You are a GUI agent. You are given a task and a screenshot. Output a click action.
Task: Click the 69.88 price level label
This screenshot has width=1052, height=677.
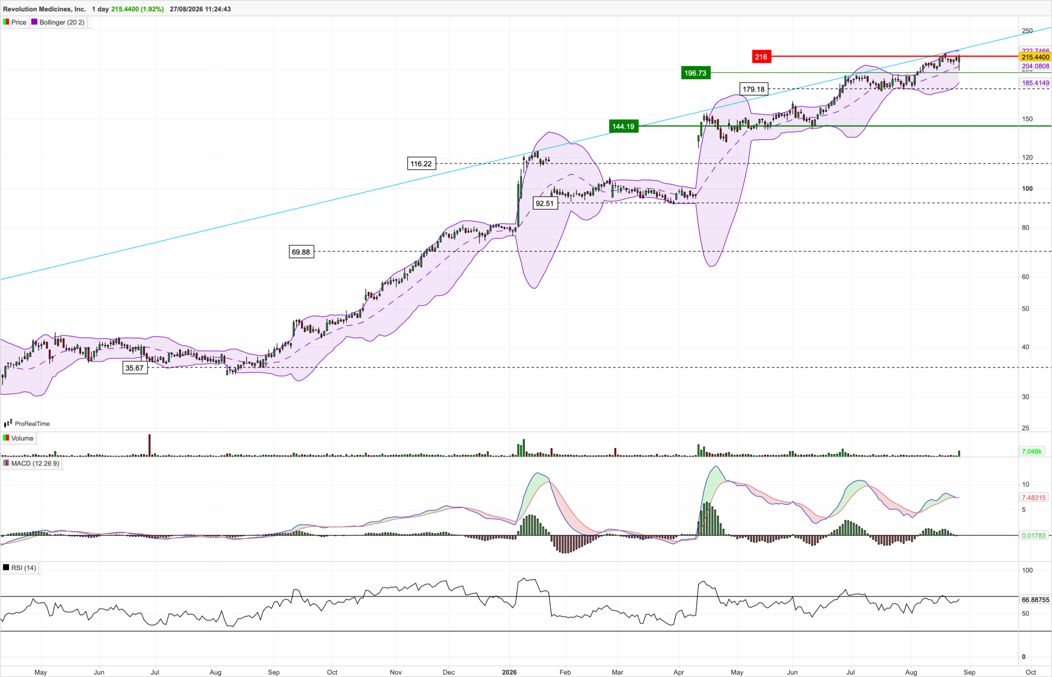point(301,252)
